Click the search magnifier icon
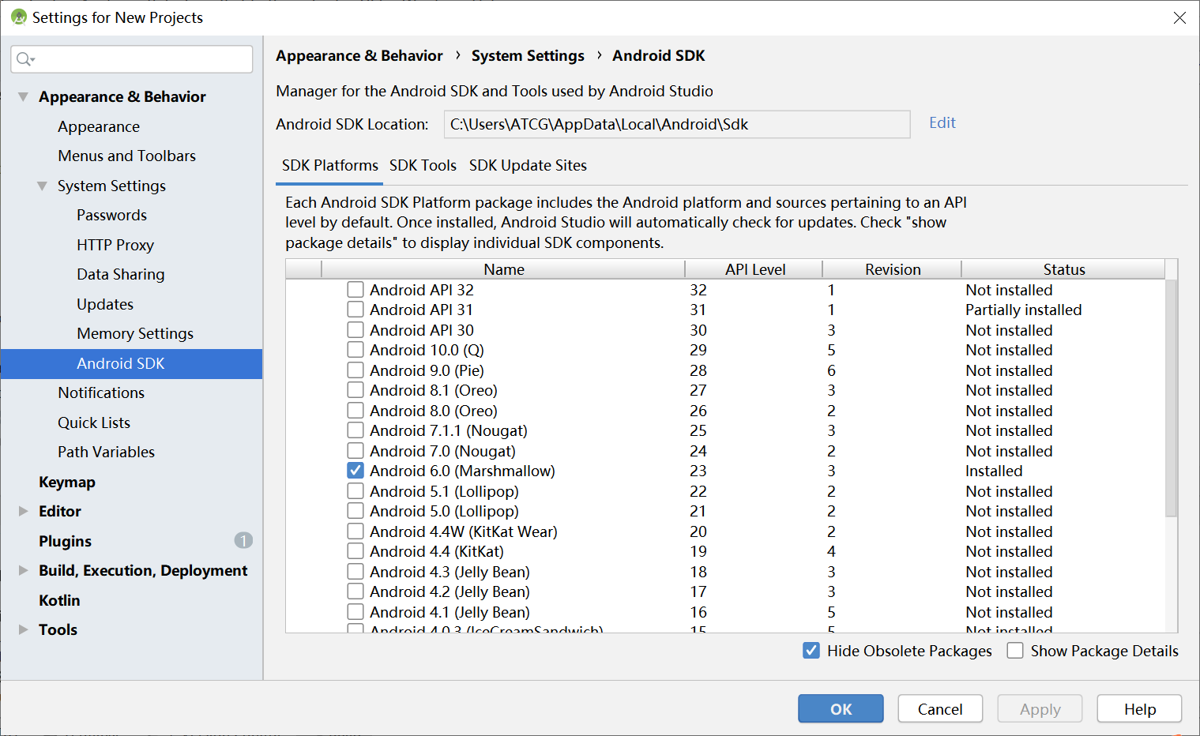The width and height of the screenshot is (1200, 736). 24,59
